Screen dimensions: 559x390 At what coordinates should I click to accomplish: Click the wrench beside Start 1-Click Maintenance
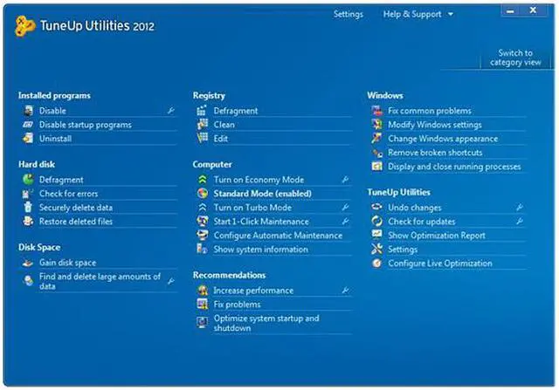pos(345,222)
